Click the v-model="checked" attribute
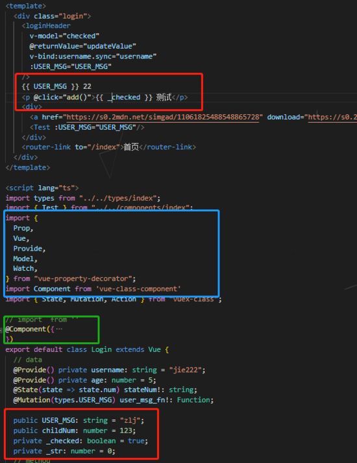The width and height of the screenshot is (357, 463). click(x=64, y=36)
